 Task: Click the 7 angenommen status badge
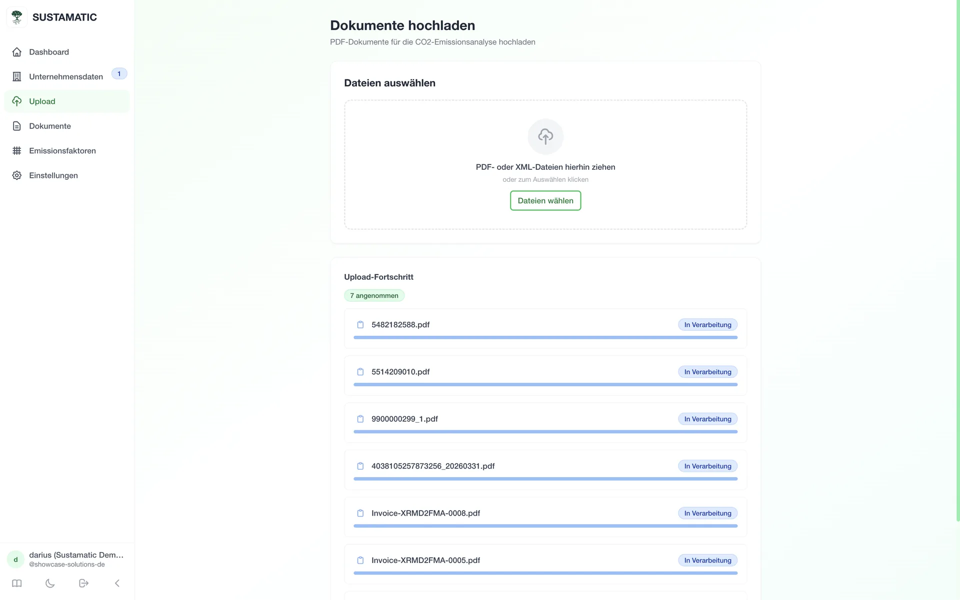tap(374, 296)
